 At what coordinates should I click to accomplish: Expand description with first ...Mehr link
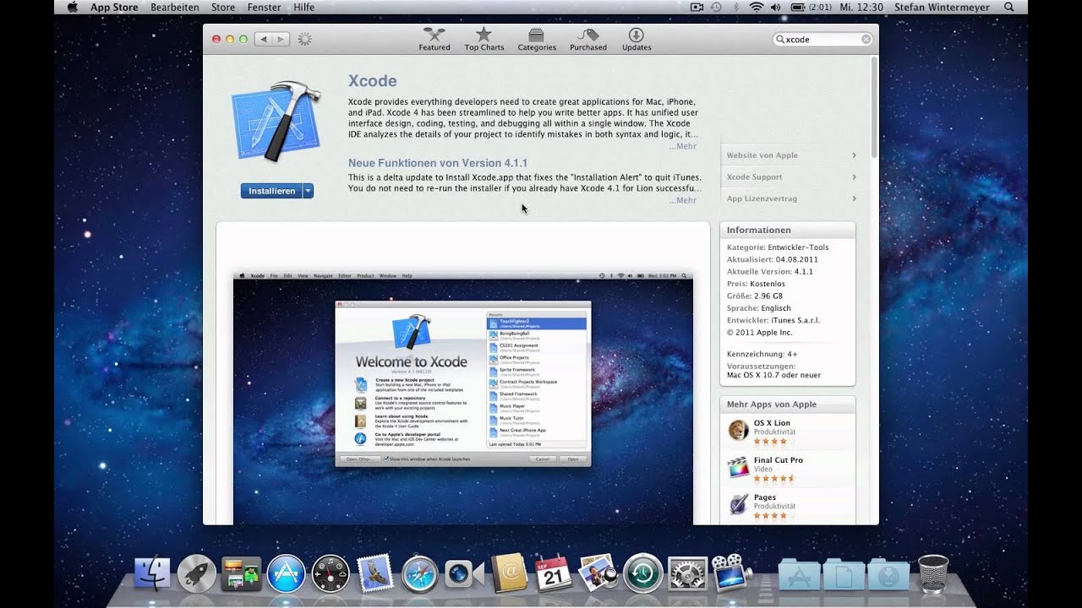pyautogui.click(x=682, y=146)
